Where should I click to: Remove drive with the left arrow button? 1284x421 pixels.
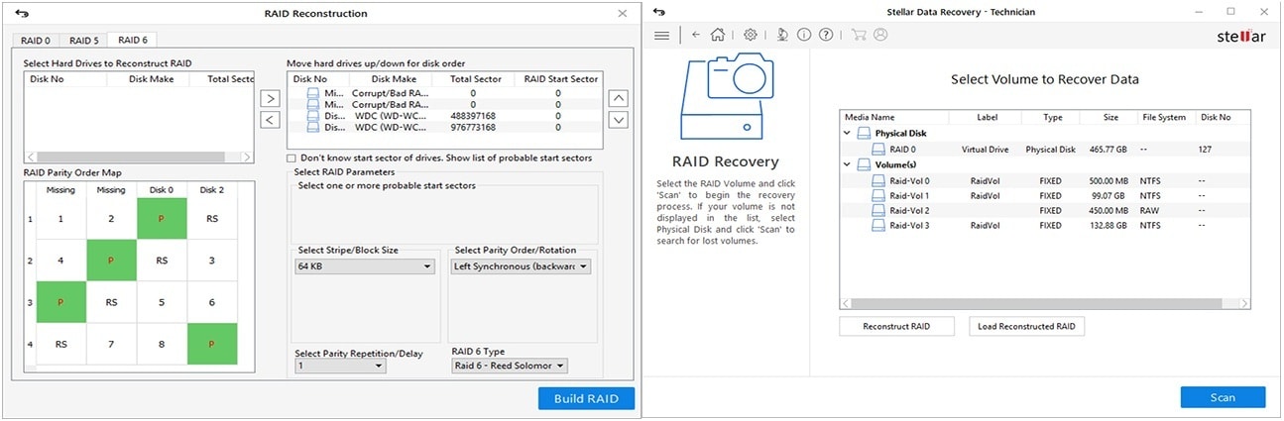(x=270, y=120)
